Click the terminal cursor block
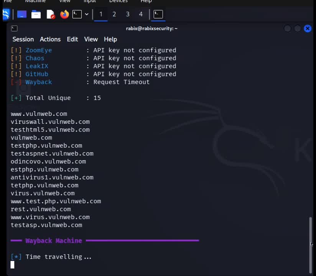Image resolution: width=316 pixels, height=276 pixels. tap(13, 265)
